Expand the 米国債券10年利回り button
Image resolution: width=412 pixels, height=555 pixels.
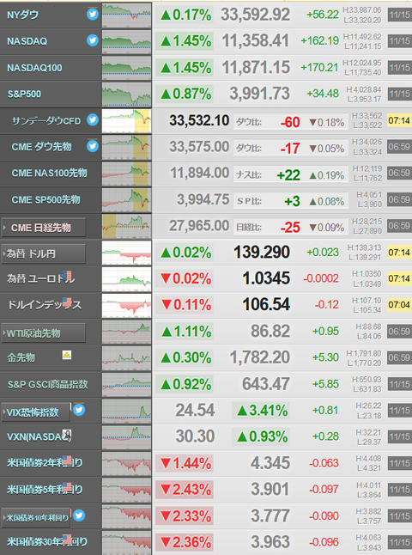[x=35, y=517]
